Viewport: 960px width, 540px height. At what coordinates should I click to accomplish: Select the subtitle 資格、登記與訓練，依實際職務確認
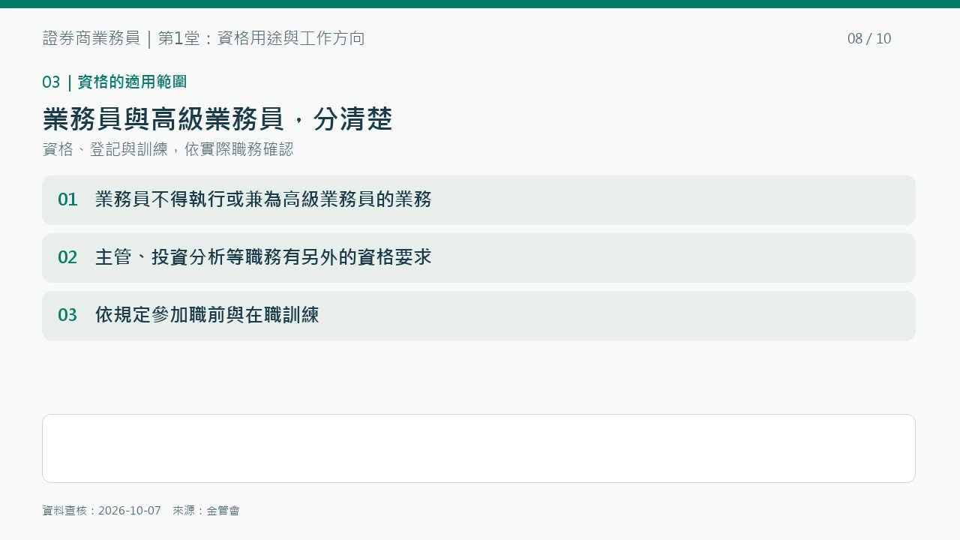168,149
